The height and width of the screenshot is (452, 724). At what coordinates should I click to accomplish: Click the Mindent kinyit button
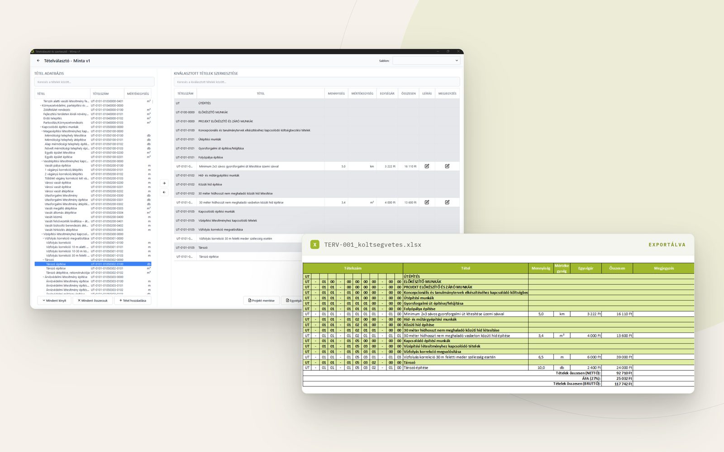54,301
